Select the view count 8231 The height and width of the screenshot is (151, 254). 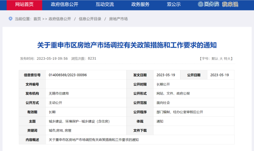click(x=92, y=58)
